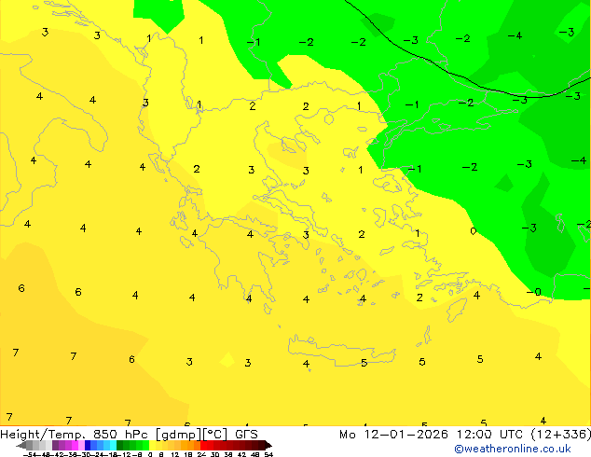The image size is (591, 457).
Task: Click the 54 label at the legend end
Action: 268,454
